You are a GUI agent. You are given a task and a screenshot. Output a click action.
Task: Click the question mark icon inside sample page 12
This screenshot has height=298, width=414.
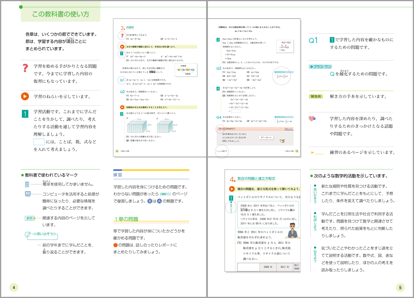click(122, 36)
